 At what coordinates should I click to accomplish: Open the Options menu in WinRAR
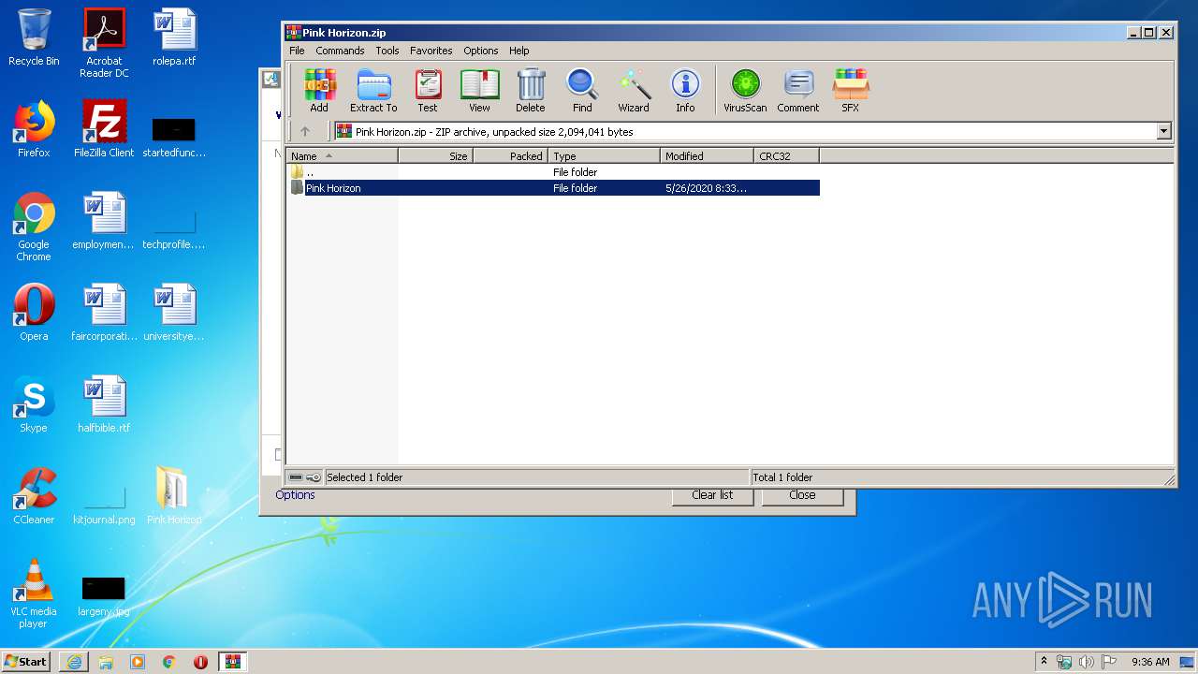481,51
